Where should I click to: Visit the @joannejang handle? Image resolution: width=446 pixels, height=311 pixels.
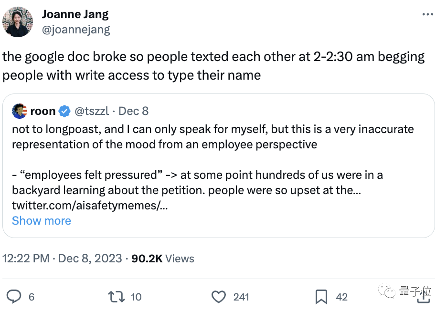(76, 30)
